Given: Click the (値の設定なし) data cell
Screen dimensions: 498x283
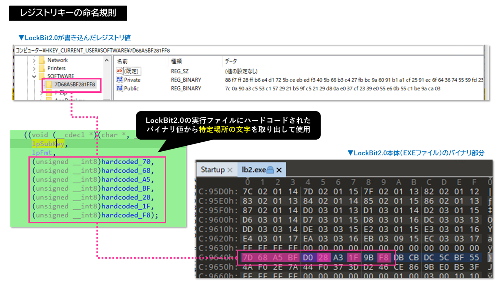Looking at the screenshot, I should point(241,71).
